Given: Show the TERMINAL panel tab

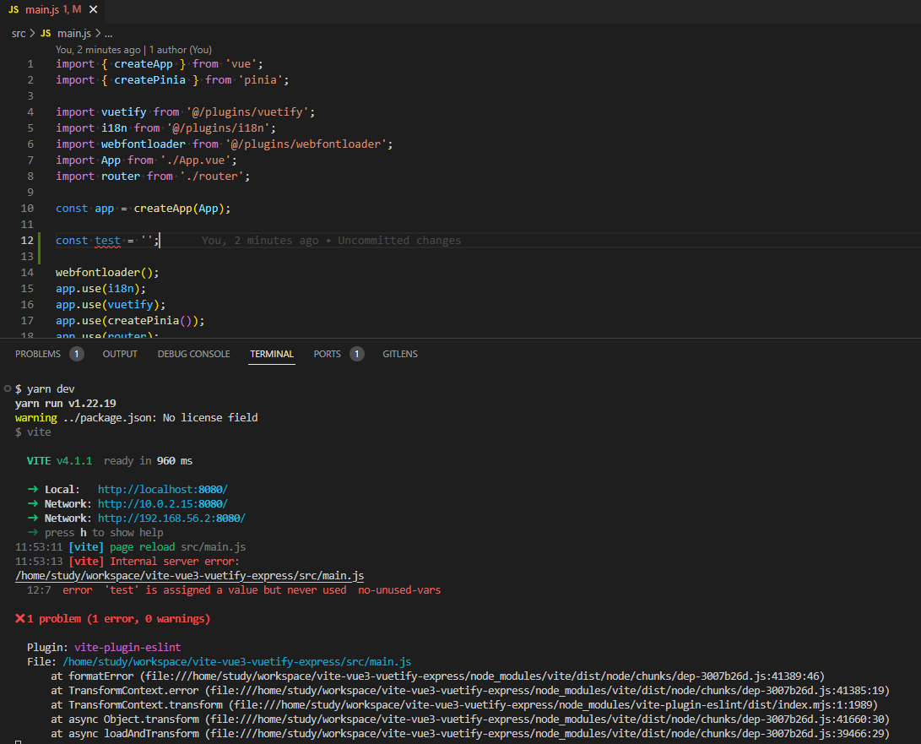Looking at the screenshot, I should tap(271, 354).
